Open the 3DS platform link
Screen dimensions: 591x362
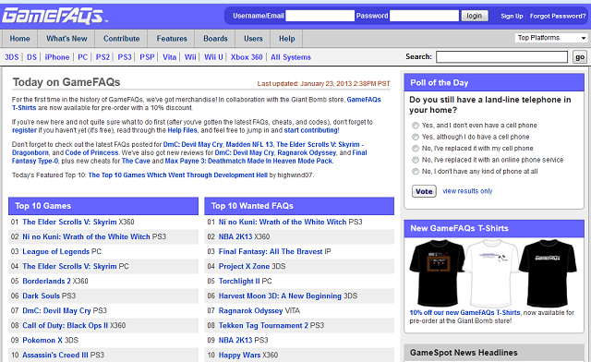[12, 57]
